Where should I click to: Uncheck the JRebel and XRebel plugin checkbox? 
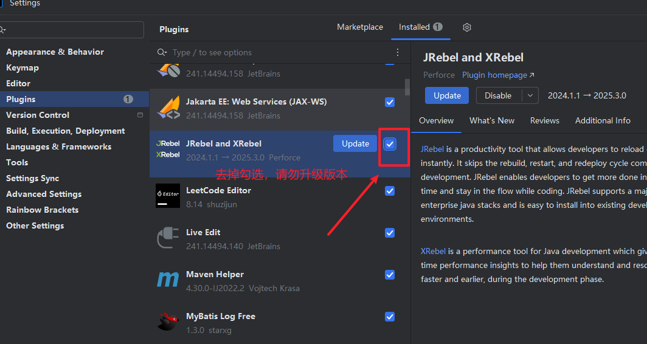390,144
